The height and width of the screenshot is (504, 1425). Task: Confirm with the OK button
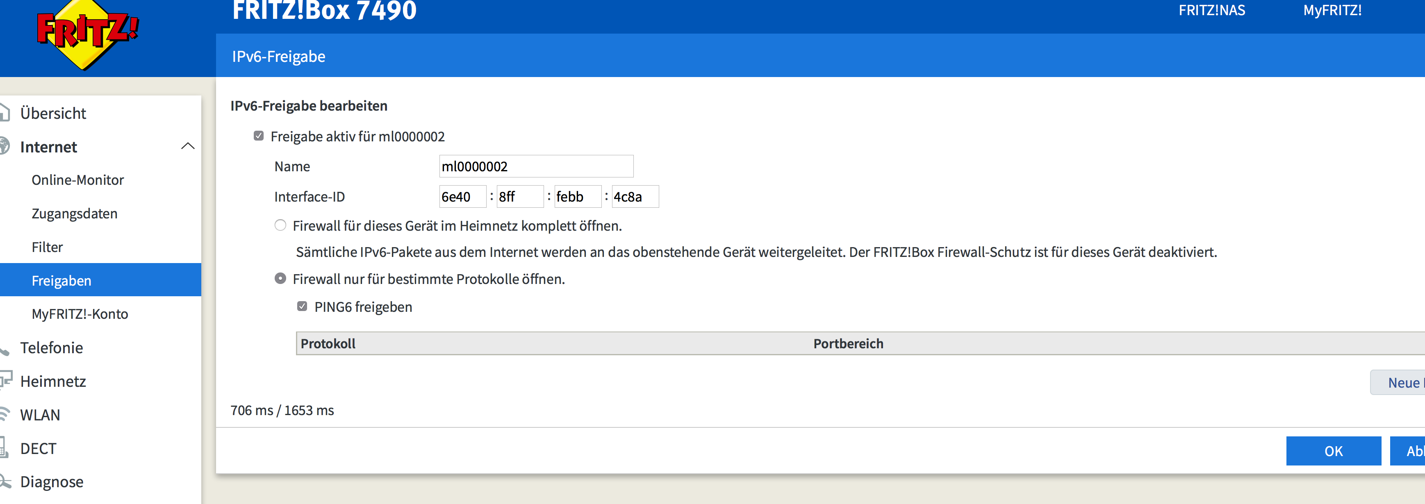point(1333,451)
